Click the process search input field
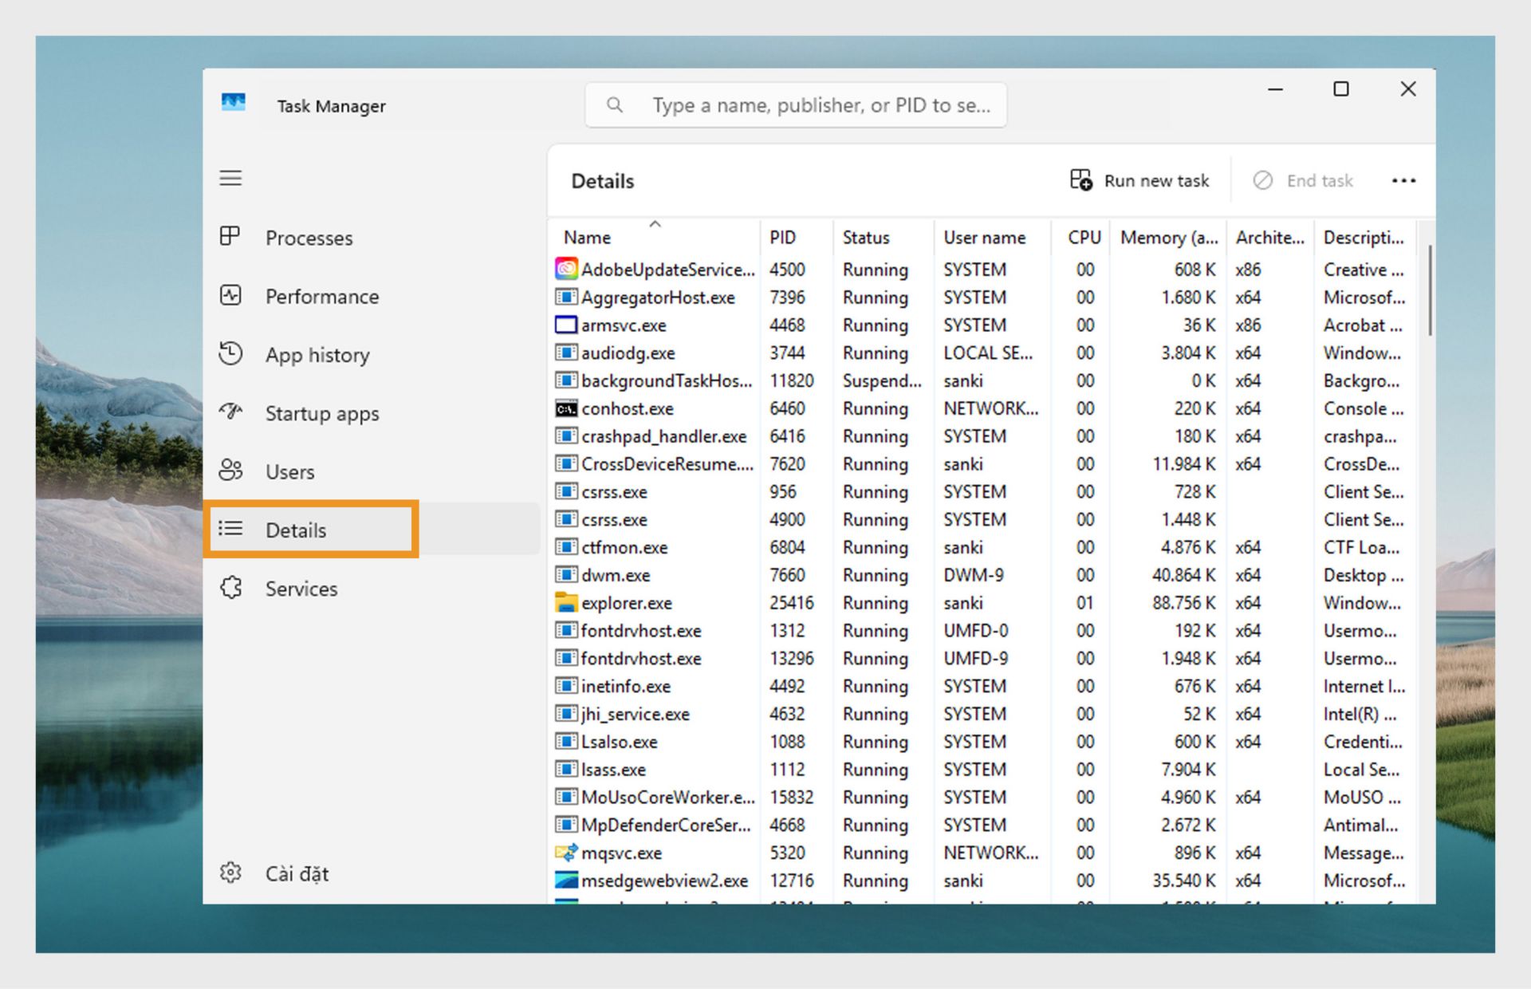Screen dimensions: 1531x989 [x=821, y=105]
